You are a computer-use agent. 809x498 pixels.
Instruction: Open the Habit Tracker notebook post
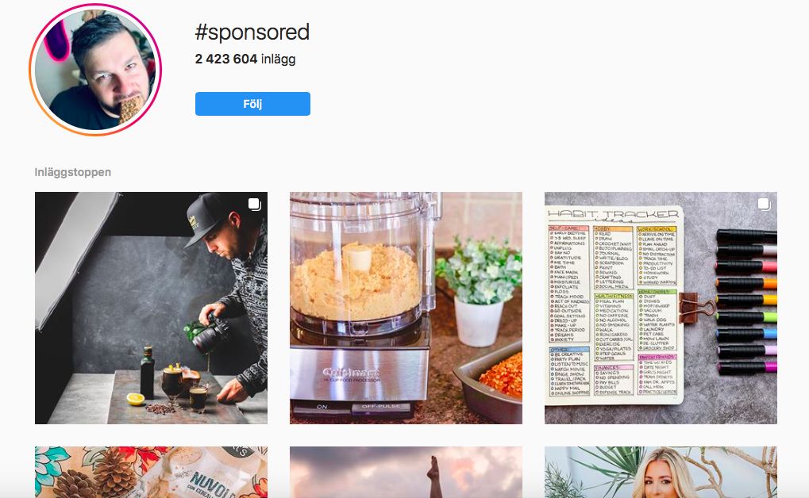coord(661,308)
